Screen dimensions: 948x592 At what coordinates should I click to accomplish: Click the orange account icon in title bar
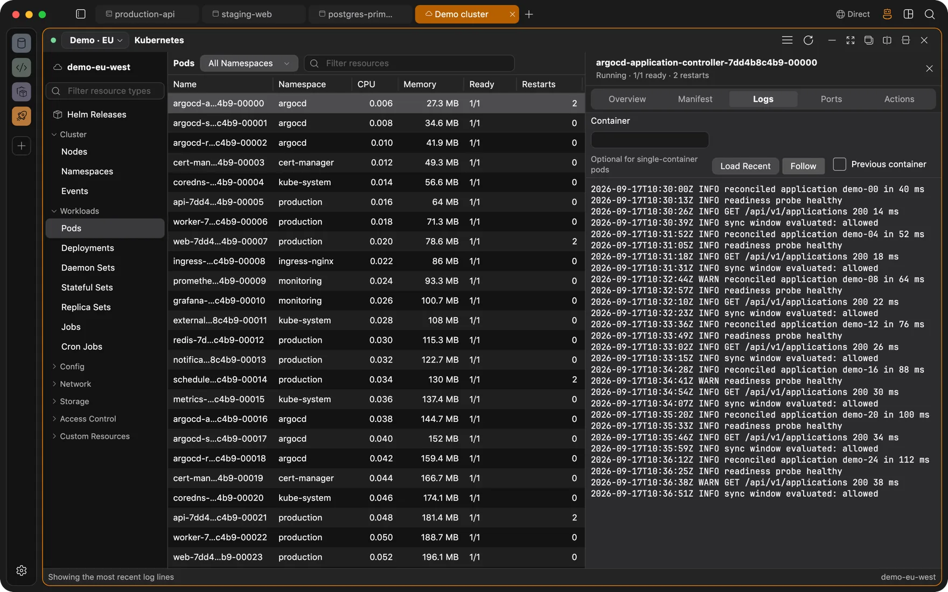[x=887, y=15]
